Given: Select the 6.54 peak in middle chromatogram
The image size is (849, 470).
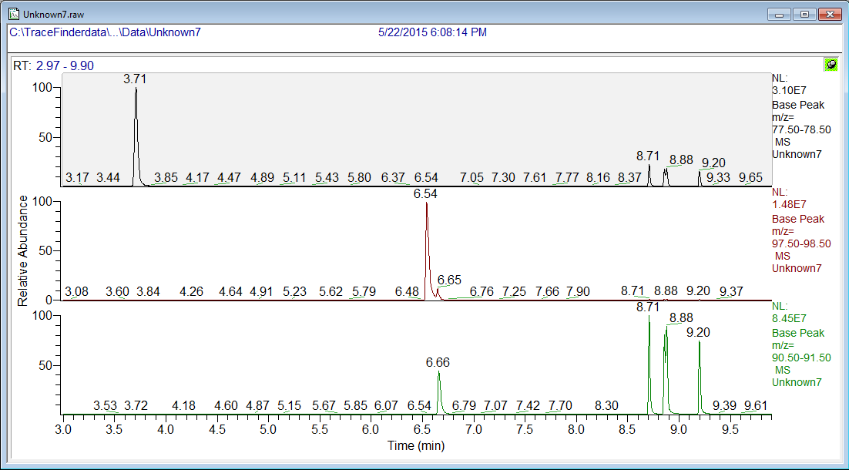Looking at the screenshot, I should point(427,247).
